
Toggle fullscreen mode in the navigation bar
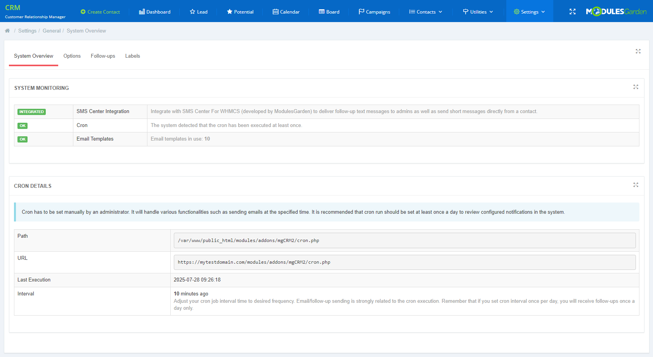[x=572, y=12]
